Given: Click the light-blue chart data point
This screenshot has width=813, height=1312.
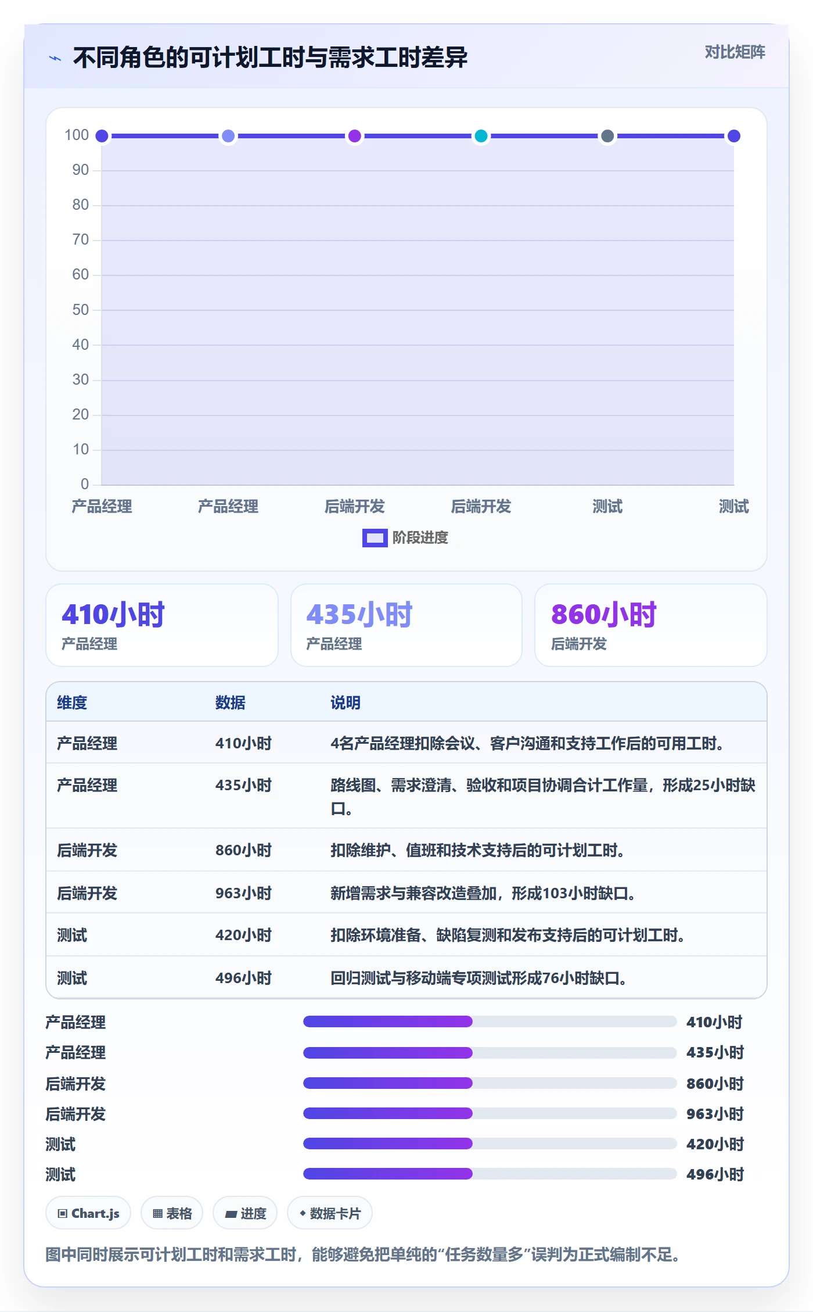Looking at the screenshot, I should 228,136.
